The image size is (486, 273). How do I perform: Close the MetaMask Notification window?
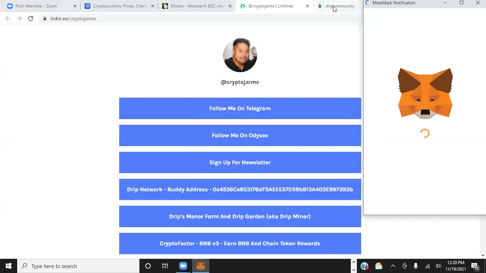(x=478, y=3)
